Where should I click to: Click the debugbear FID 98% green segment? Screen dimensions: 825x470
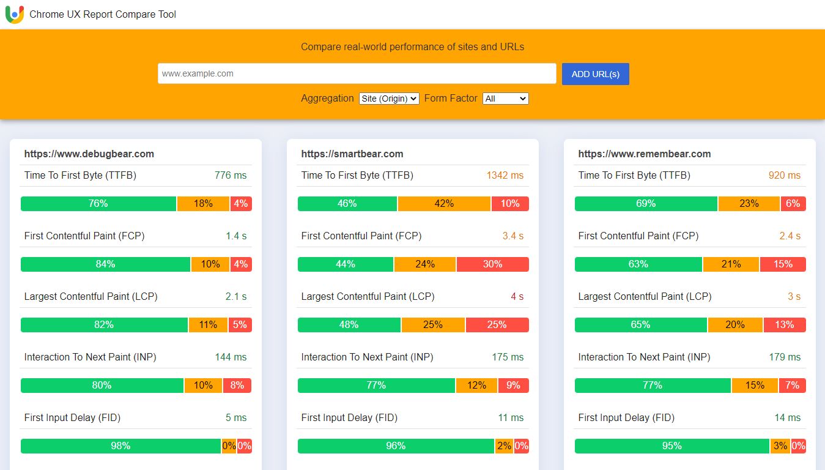point(120,446)
